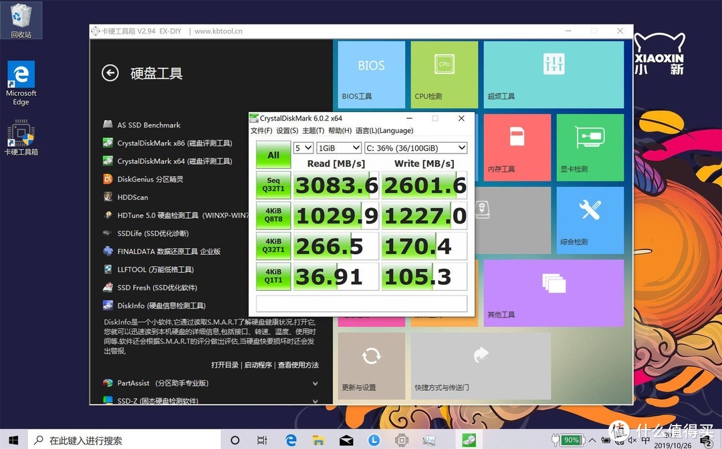Open Microsoft Edge from the taskbar

click(x=291, y=440)
